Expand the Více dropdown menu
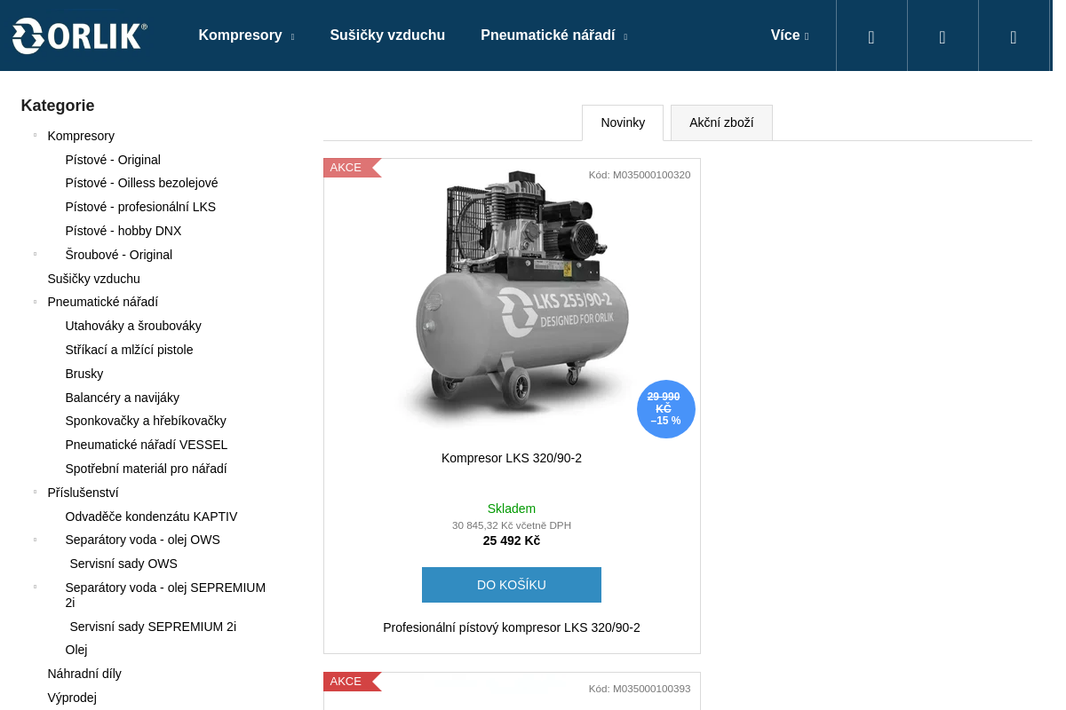The image size is (1066, 710). click(x=790, y=35)
